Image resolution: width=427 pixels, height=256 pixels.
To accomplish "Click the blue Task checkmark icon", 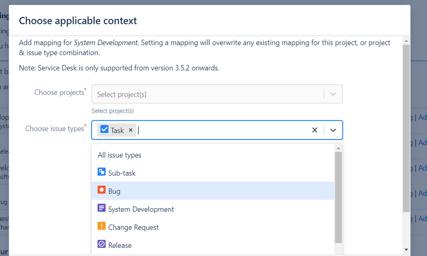I will tap(104, 130).
